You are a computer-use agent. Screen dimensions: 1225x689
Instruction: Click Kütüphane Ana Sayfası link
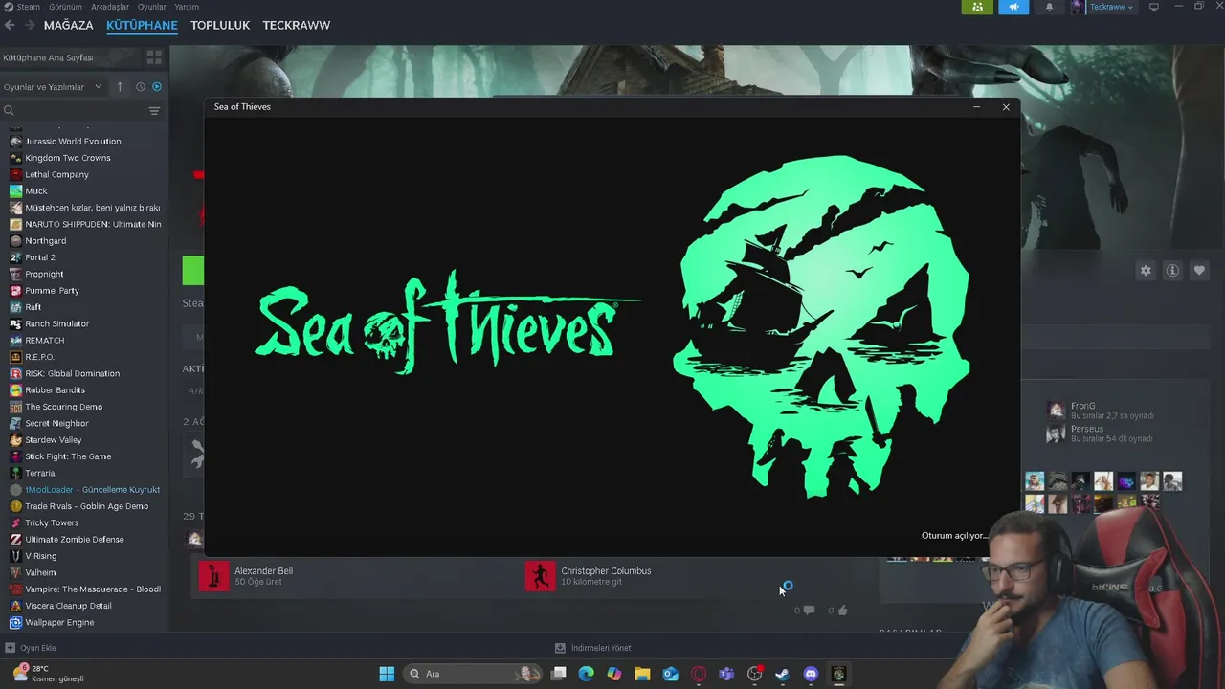(48, 57)
